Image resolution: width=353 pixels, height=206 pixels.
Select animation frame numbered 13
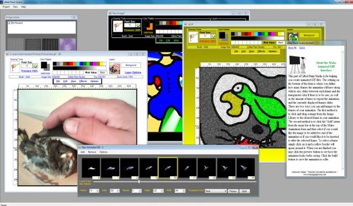click(226, 168)
